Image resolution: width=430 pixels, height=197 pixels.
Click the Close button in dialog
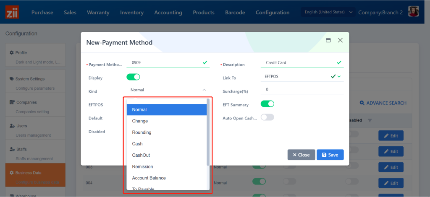301,155
